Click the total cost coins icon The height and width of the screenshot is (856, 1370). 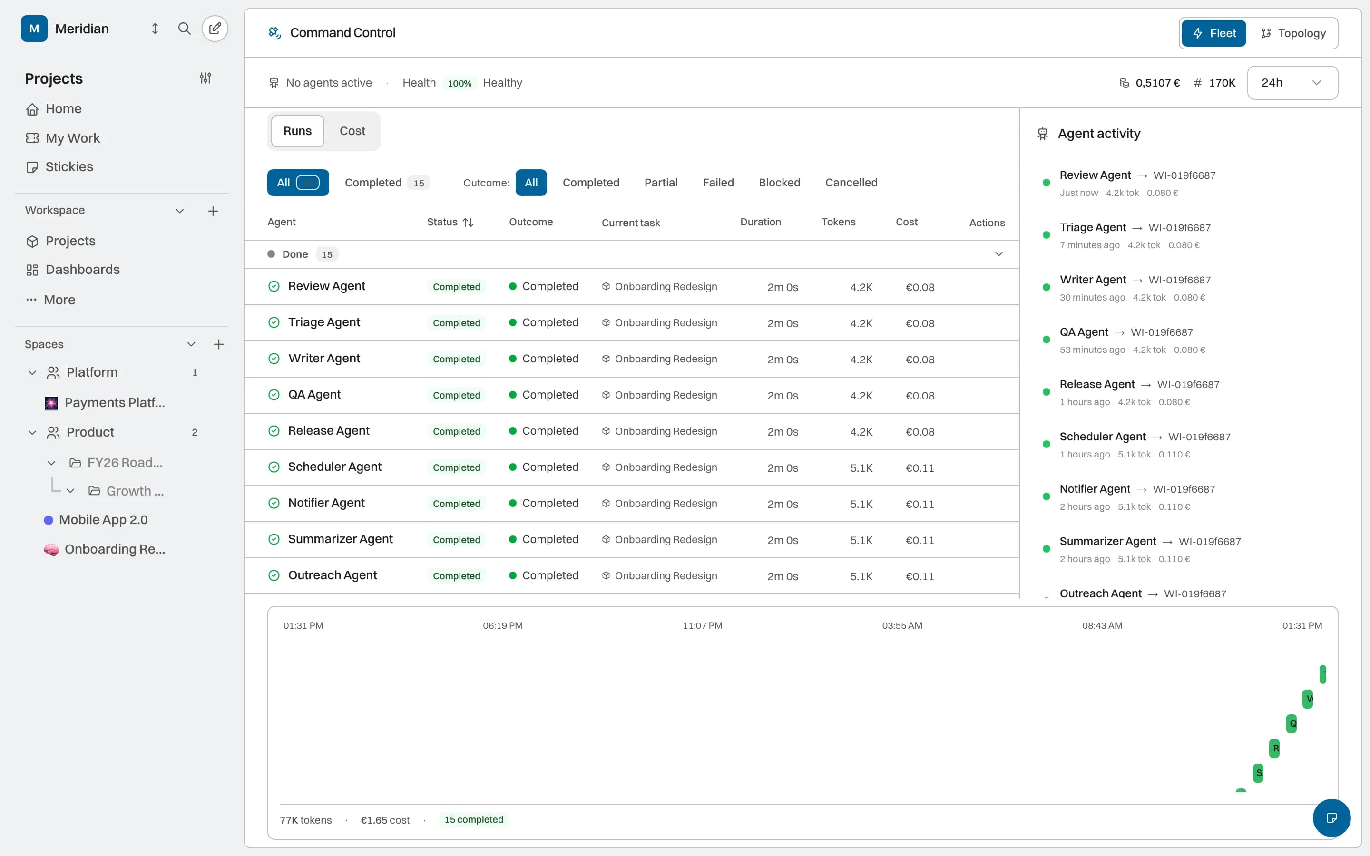pyautogui.click(x=1124, y=83)
